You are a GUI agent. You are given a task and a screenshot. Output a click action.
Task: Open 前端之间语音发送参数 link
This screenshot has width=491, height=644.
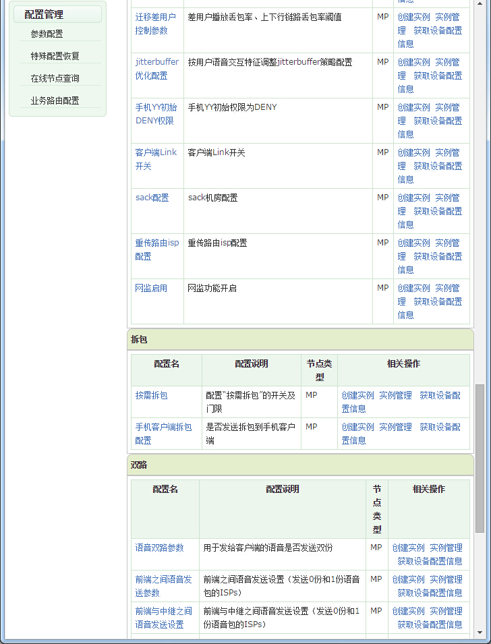[163, 586]
